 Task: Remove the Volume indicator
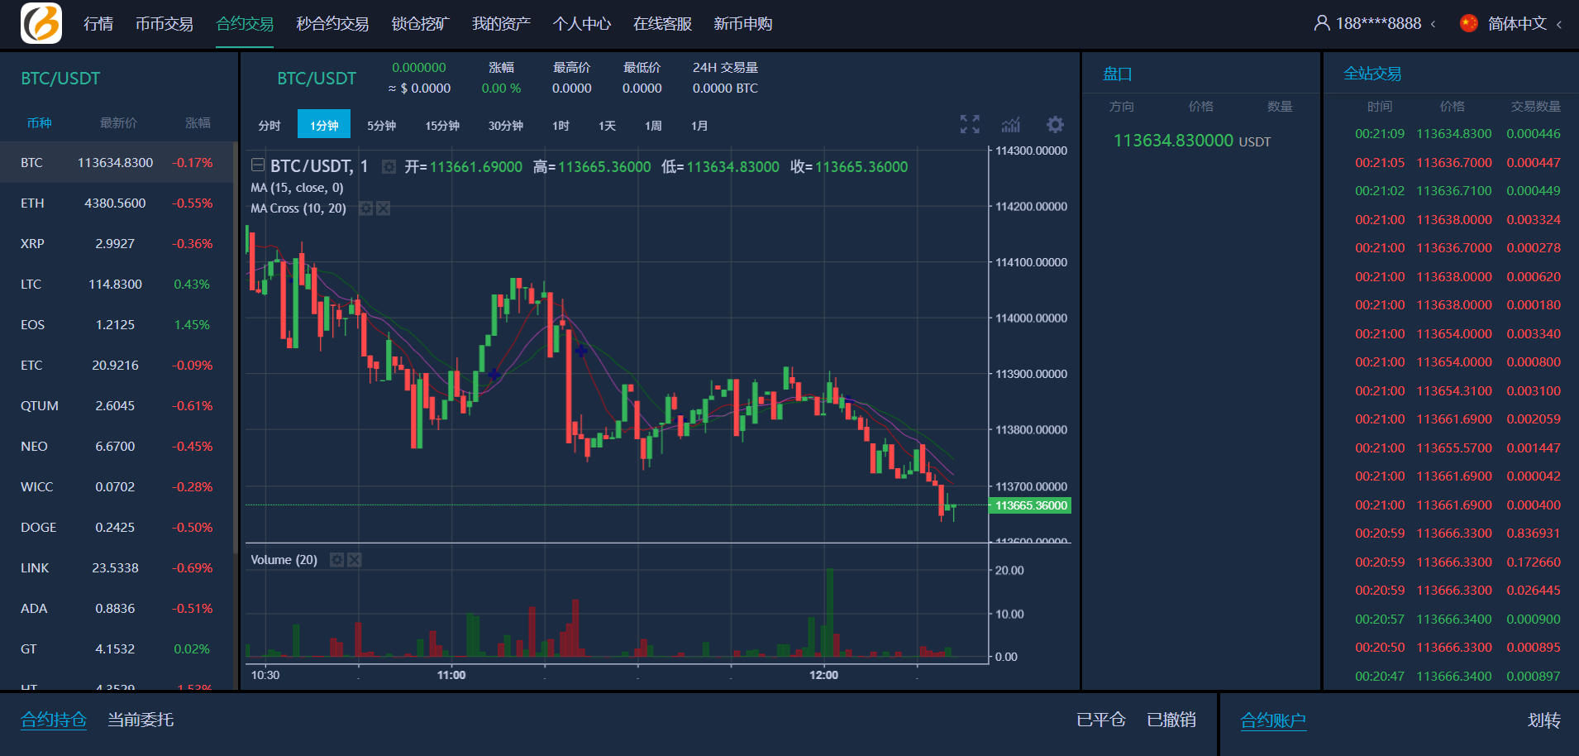click(x=355, y=560)
